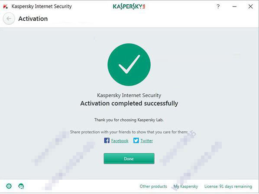Screen dimensions: 259x194
Task: Open Other products link
Action: [153, 186]
